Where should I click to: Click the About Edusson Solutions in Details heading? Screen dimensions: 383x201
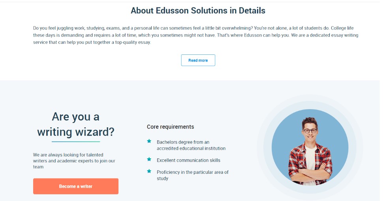tap(198, 11)
